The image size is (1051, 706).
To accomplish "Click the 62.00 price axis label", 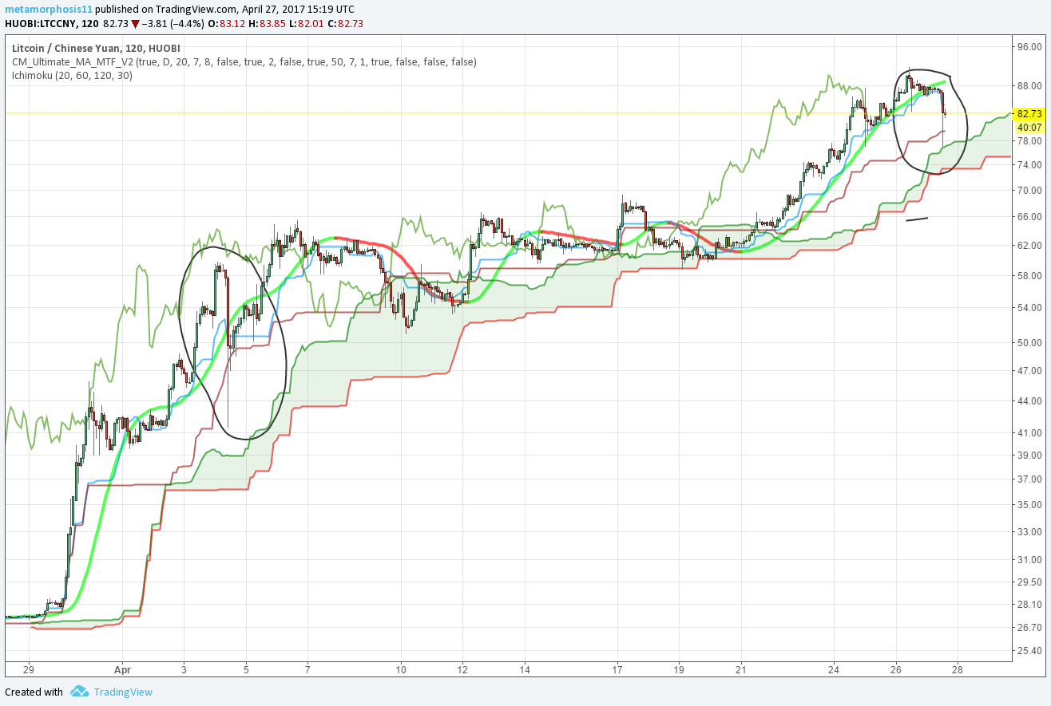I will [1029, 245].
